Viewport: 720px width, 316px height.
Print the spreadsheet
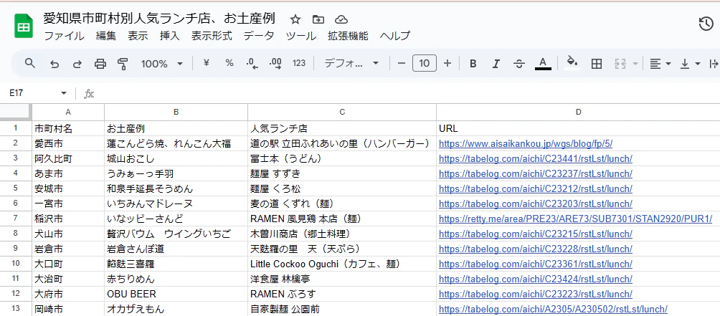[100, 64]
